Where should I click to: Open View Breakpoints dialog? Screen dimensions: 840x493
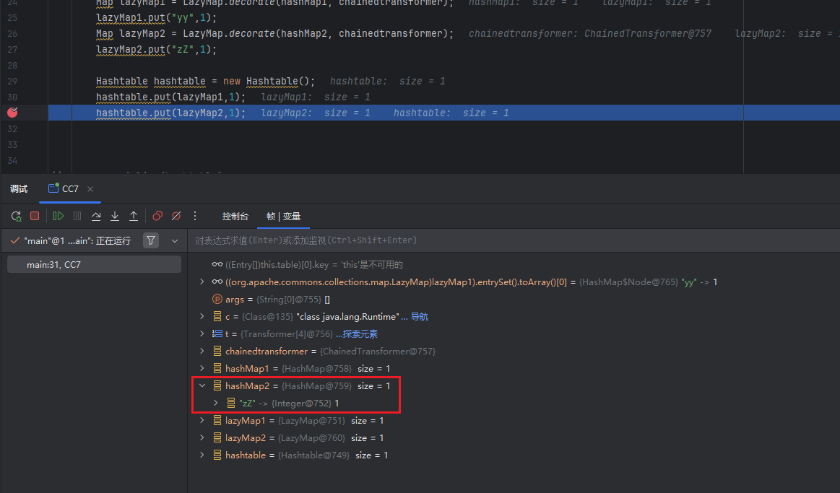(x=157, y=216)
